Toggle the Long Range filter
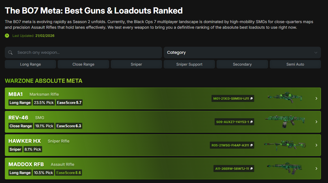The height and width of the screenshot is (183, 328). [30, 64]
